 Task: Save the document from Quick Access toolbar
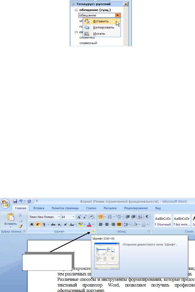click(x=15, y=201)
